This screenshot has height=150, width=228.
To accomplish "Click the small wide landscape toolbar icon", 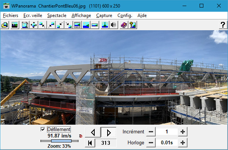I will coord(95,25).
